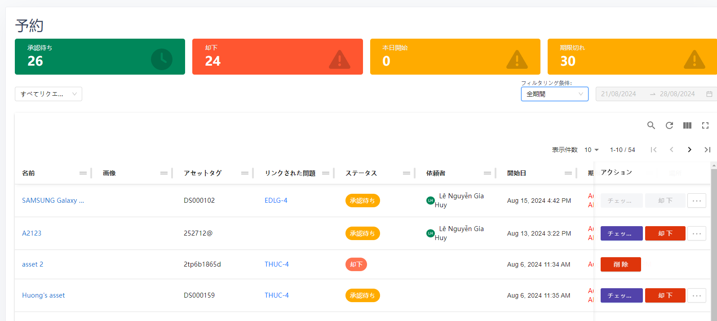
Task: Expand the すべてリクエ... request filter dropdown
Action: click(x=49, y=94)
